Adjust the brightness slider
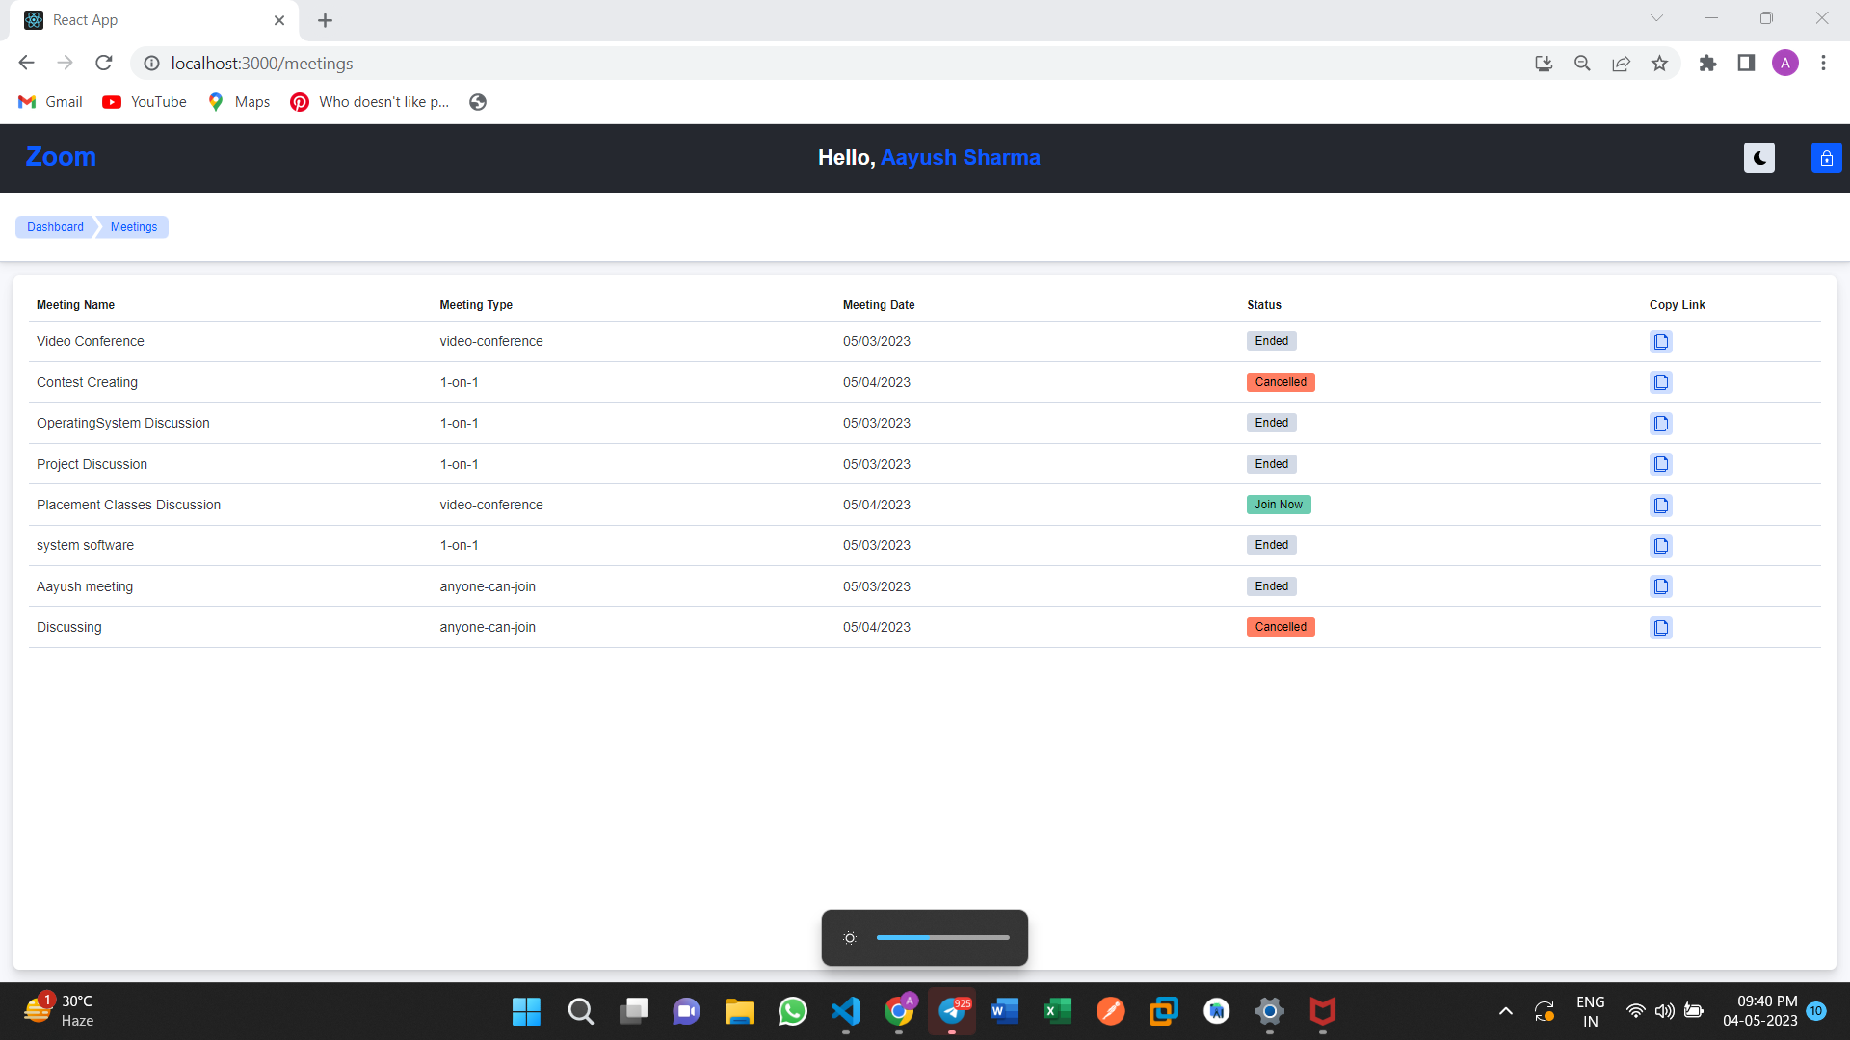The width and height of the screenshot is (1850, 1040). pos(942,937)
